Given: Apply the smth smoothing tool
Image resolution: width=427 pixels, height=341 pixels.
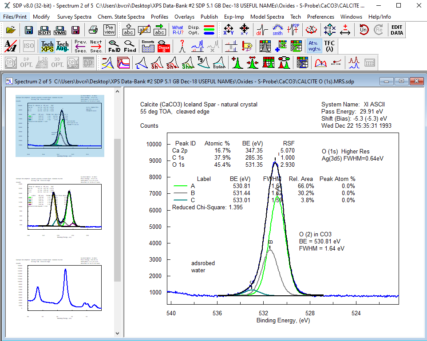Looking at the screenshot, I should [277, 30].
